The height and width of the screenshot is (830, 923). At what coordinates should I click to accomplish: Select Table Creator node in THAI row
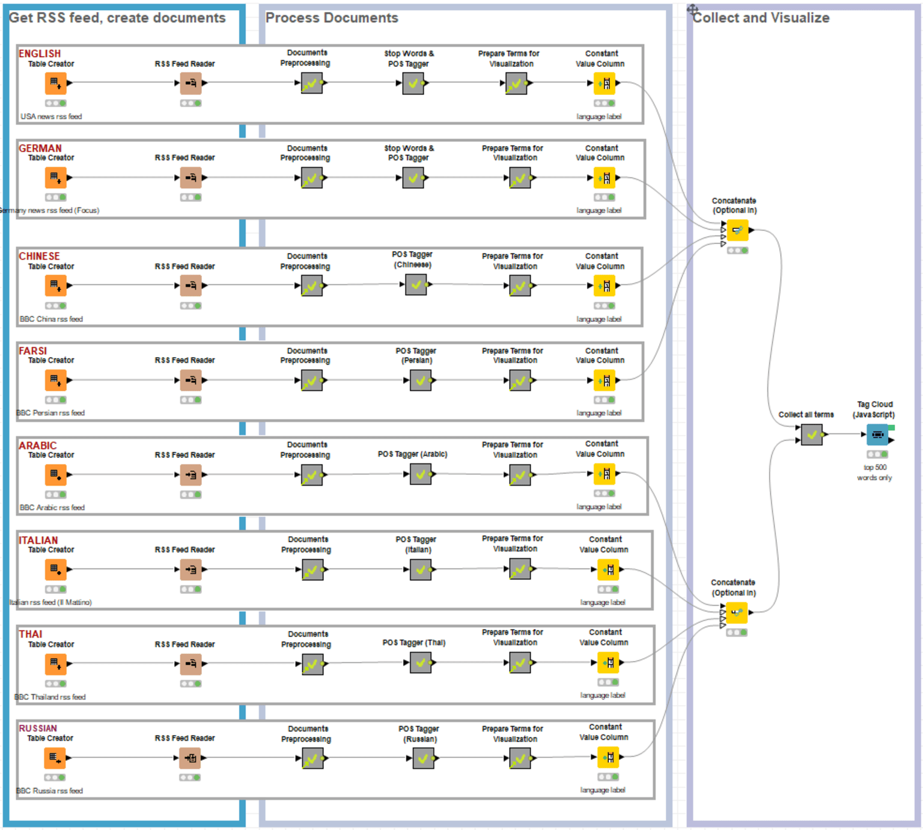[55, 664]
